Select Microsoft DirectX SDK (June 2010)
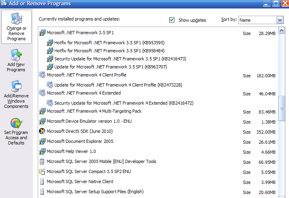This screenshot has width=289, height=198. coord(80,131)
